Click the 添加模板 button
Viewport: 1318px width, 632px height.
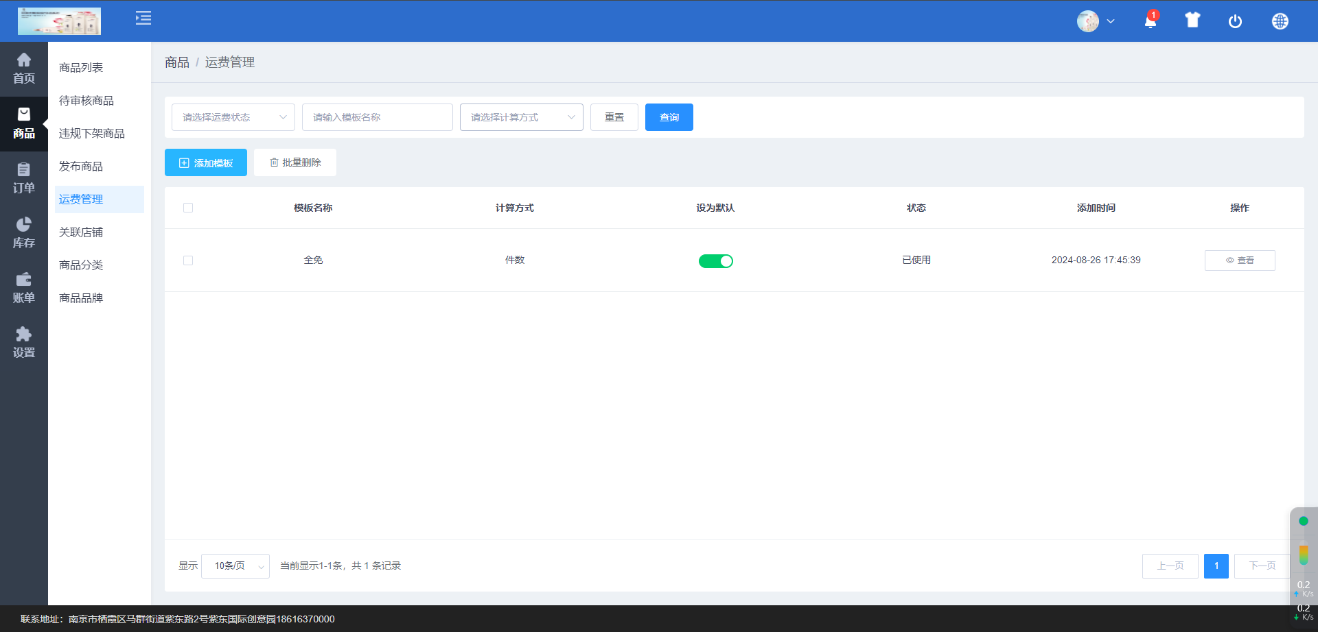[206, 163]
